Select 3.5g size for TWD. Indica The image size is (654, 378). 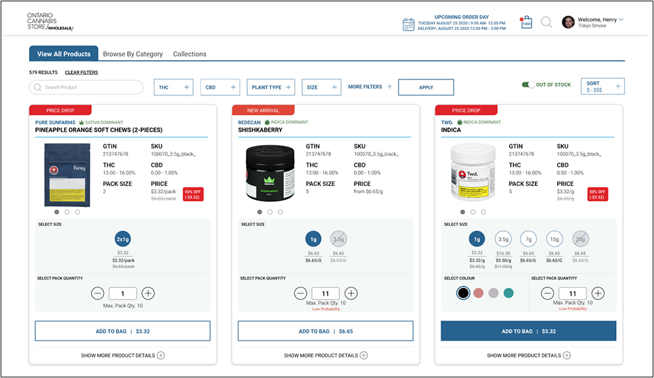point(503,239)
